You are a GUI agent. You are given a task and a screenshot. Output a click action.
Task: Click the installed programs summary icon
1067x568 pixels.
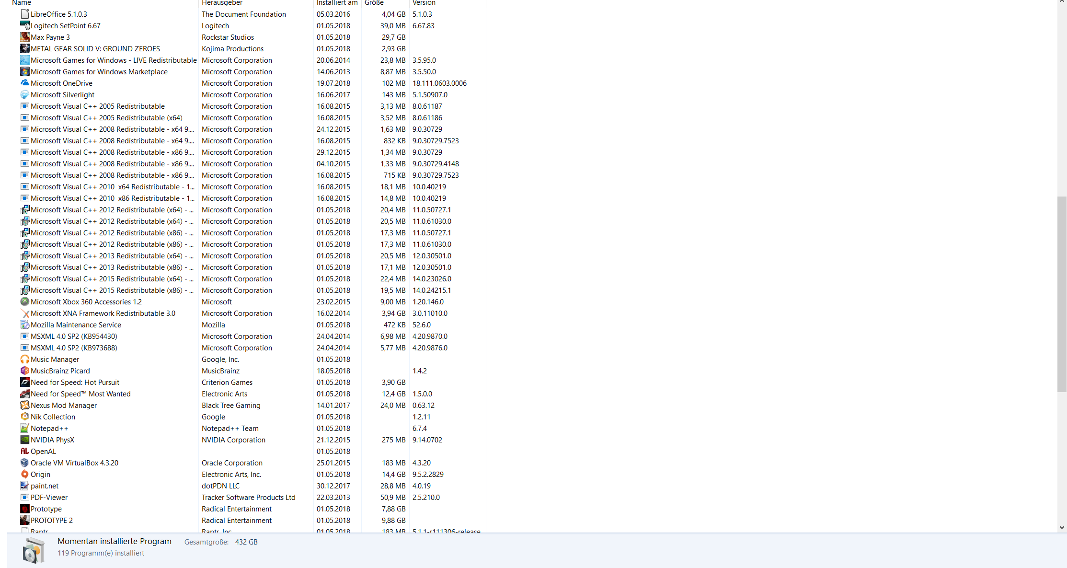(34, 550)
